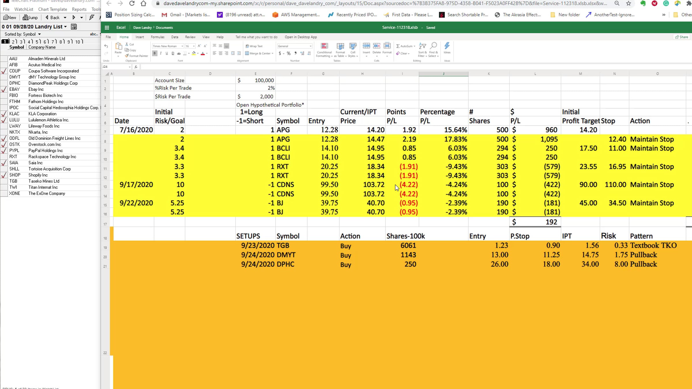Pick the red font color button
The image size is (692, 389).
point(203,53)
